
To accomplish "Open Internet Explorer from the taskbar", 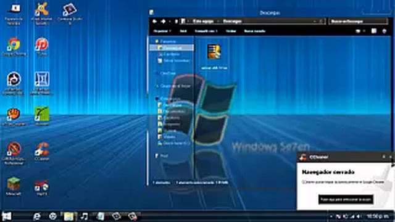I will tap(37, 216).
